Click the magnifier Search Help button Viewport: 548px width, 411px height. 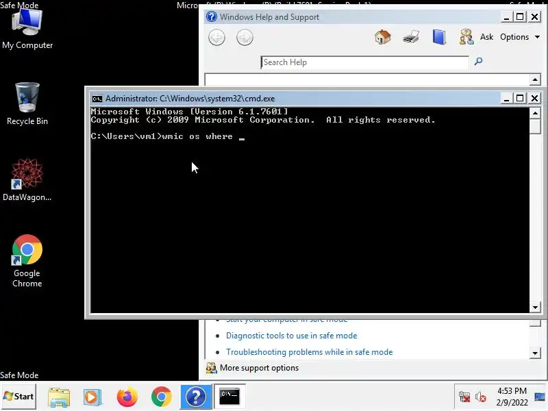(x=478, y=62)
